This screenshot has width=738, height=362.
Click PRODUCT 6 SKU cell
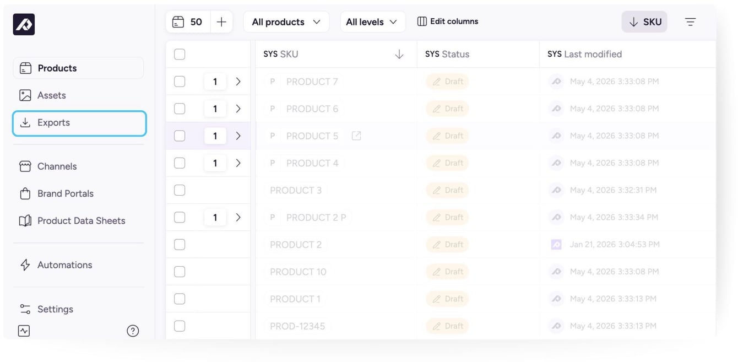pos(336,109)
